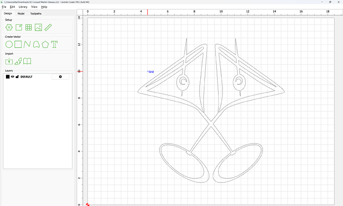Click the background image icon in Setup
Screen dimensions: 343x206
pos(38,27)
